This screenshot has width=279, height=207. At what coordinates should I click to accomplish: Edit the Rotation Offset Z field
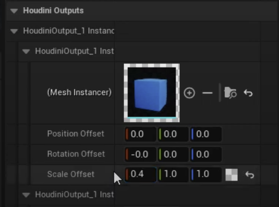[206, 154]
